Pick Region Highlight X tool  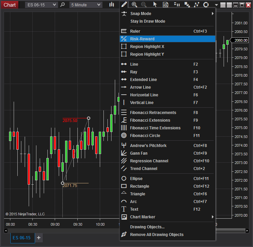168,47
